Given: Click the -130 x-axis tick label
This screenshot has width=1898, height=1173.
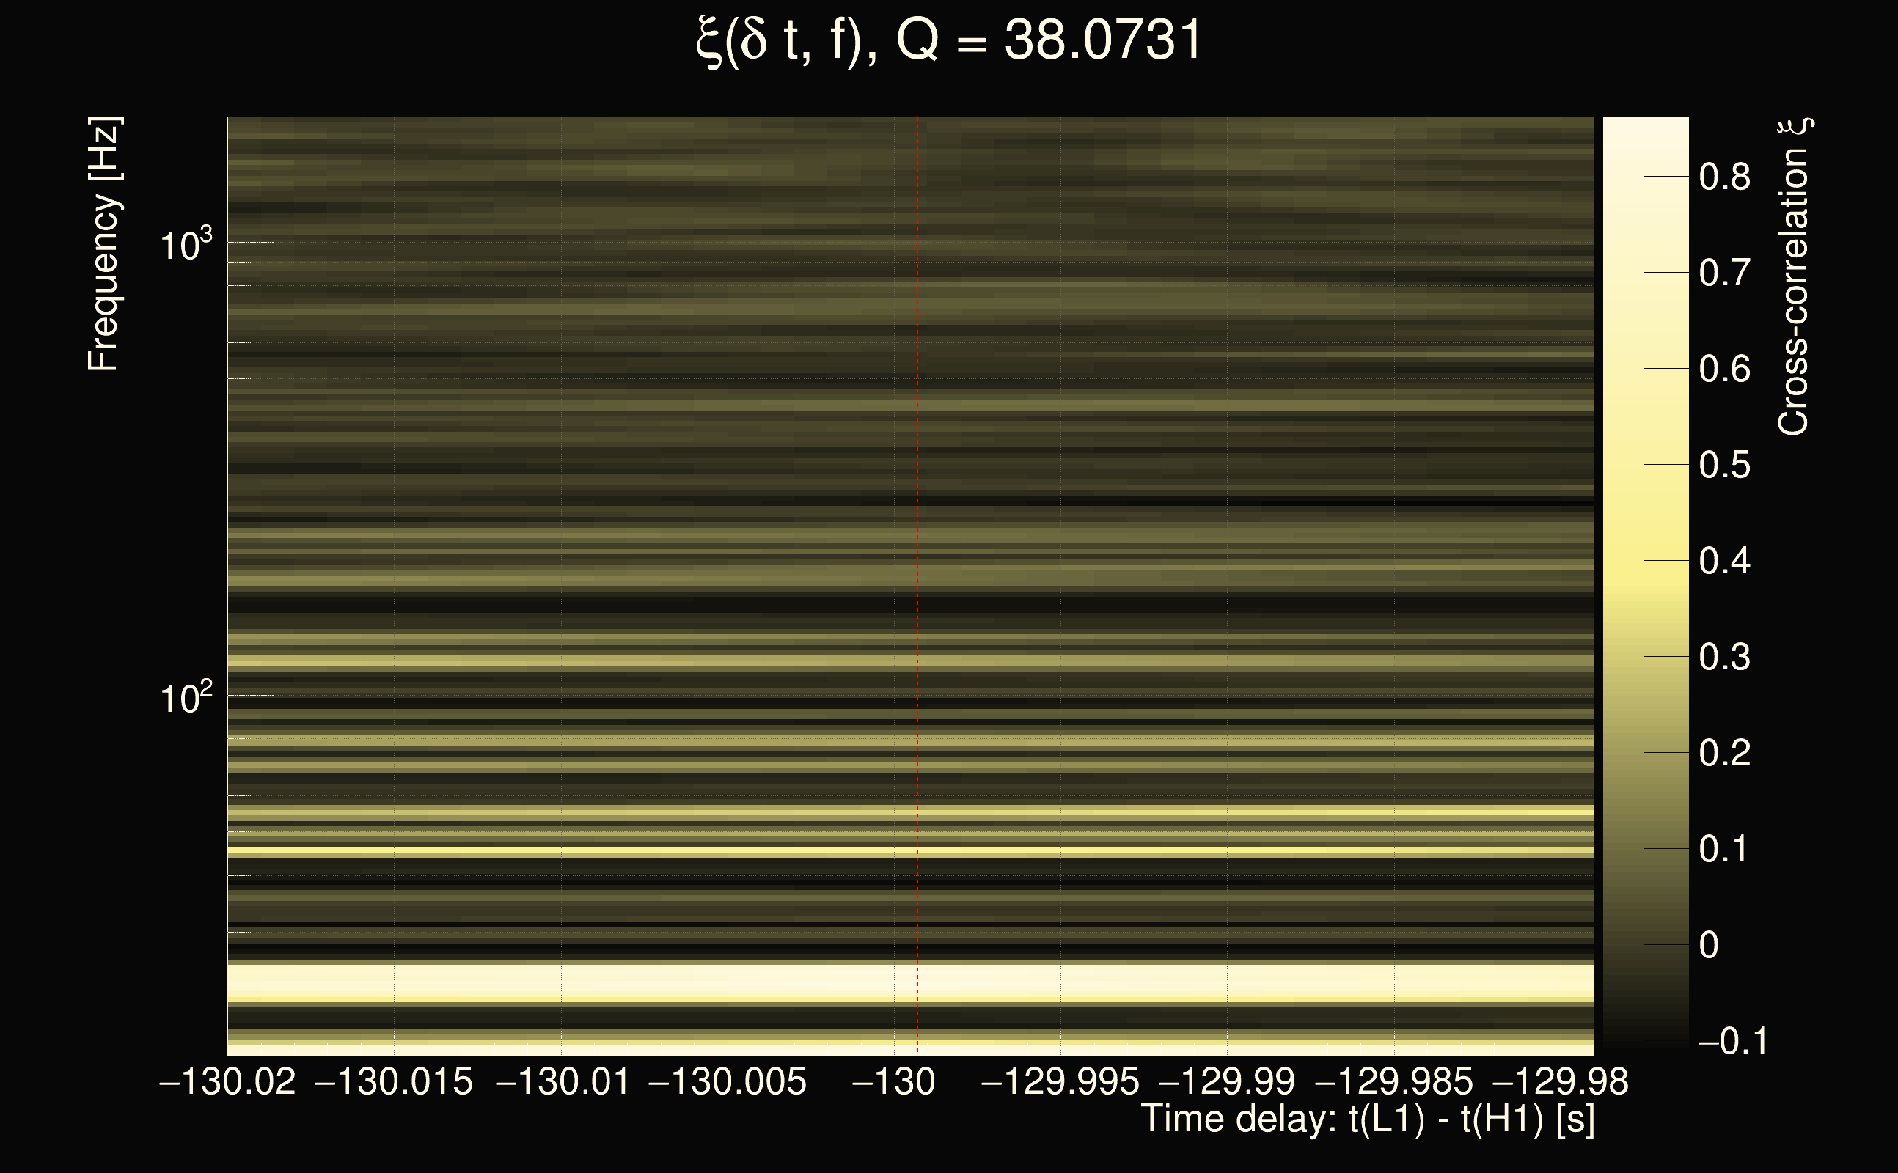Looking at the screenshot, I should tap(894, 1081).
